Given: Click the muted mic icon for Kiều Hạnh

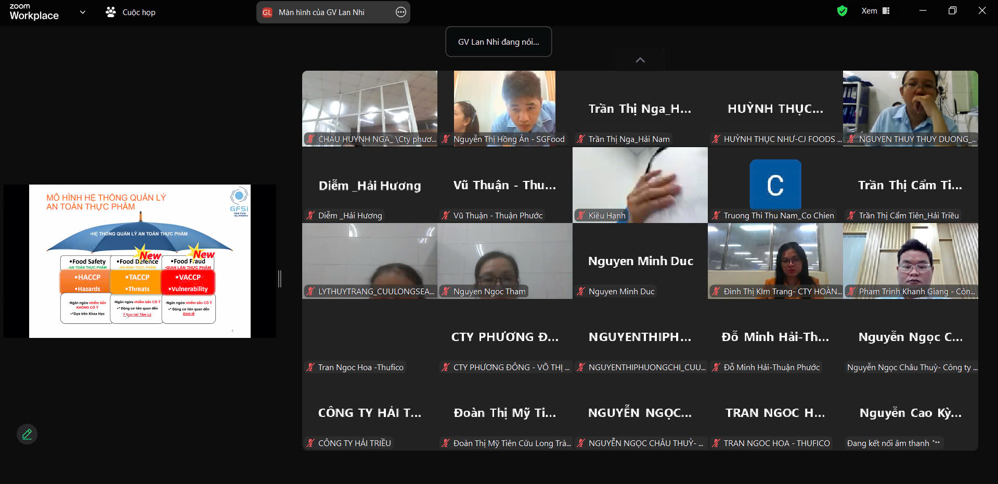Looking at the screenshot, I should [581, 215].
